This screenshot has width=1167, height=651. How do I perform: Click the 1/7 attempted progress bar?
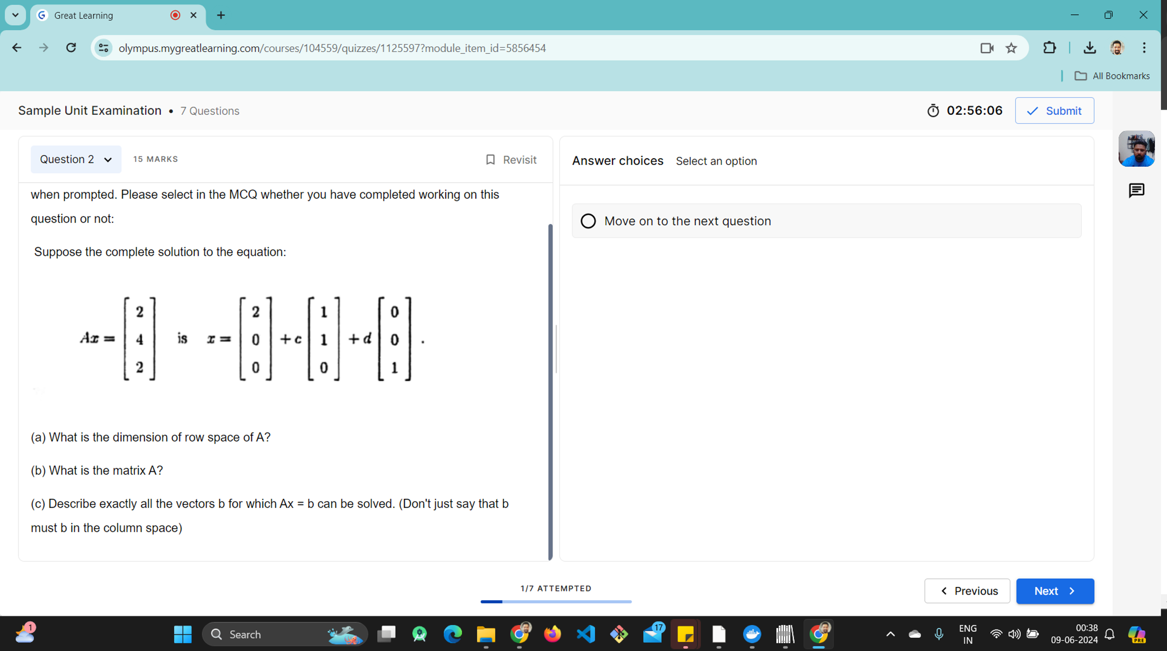[556, 602]
